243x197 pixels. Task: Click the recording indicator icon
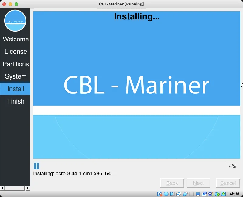(x=204, y=194)
